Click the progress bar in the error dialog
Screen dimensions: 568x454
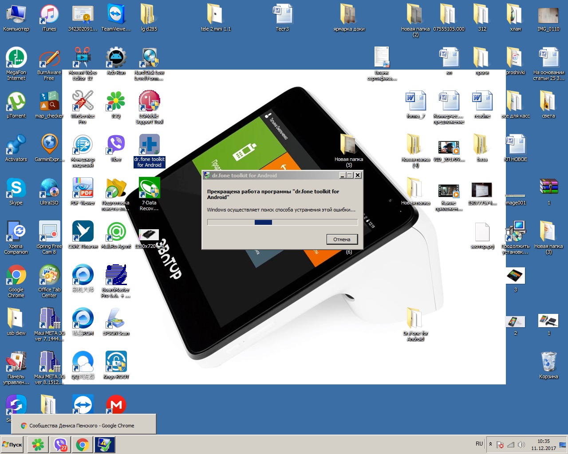point(282,223)
